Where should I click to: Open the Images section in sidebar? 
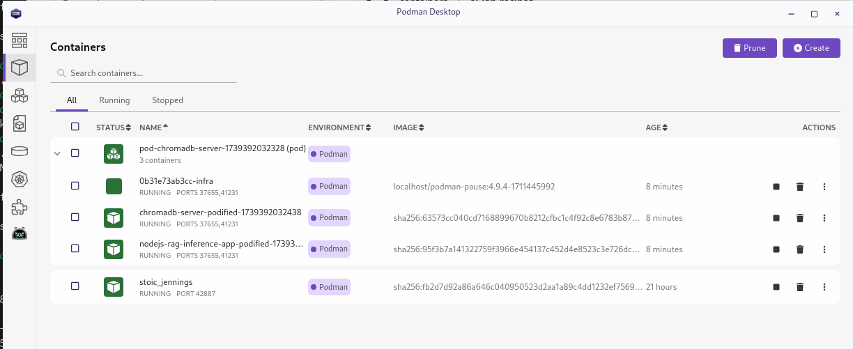tap(20, 124)
